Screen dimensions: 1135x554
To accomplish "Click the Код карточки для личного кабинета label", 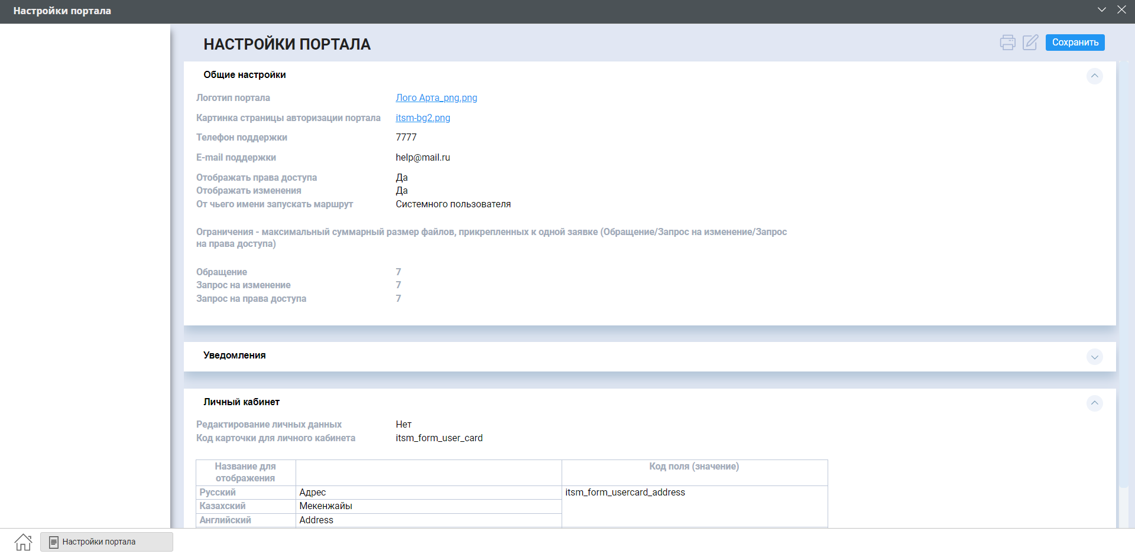I will point(275,438).
